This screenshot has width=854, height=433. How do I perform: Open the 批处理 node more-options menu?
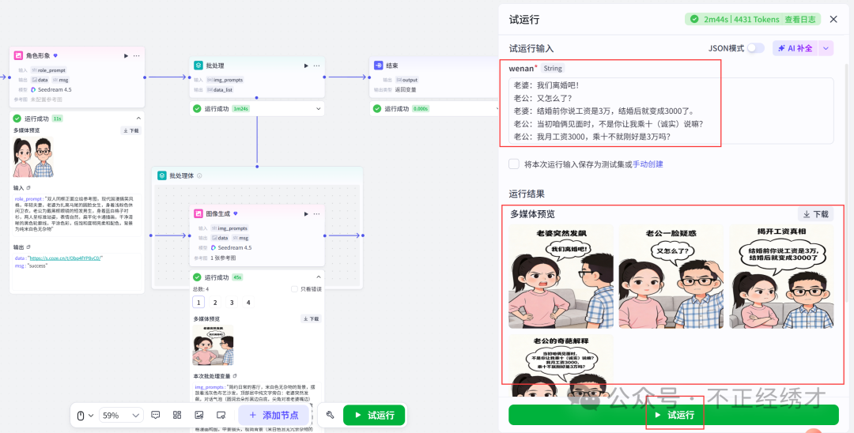[316, 66]
